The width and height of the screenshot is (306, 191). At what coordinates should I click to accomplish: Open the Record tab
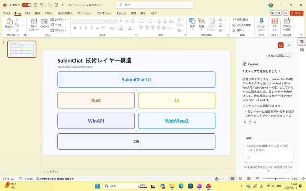pos(121,13)
